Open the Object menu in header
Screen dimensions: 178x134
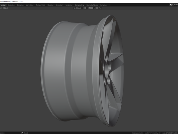click(x=6, y=8)
